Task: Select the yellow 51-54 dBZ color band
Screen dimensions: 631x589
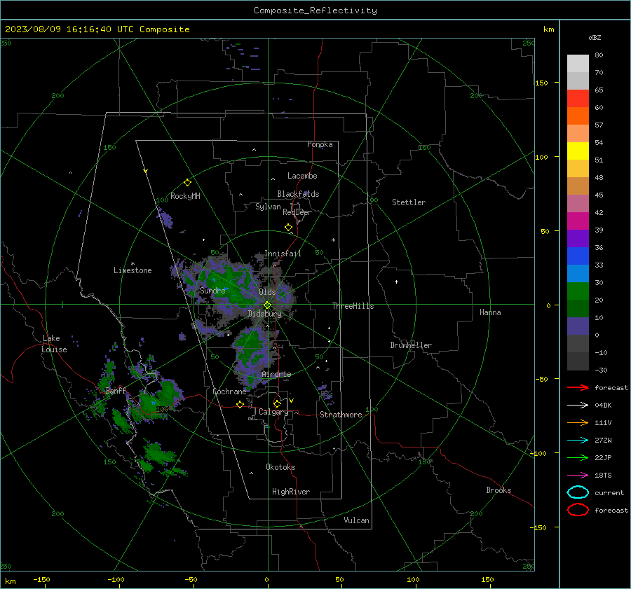Action: point(578,151)
